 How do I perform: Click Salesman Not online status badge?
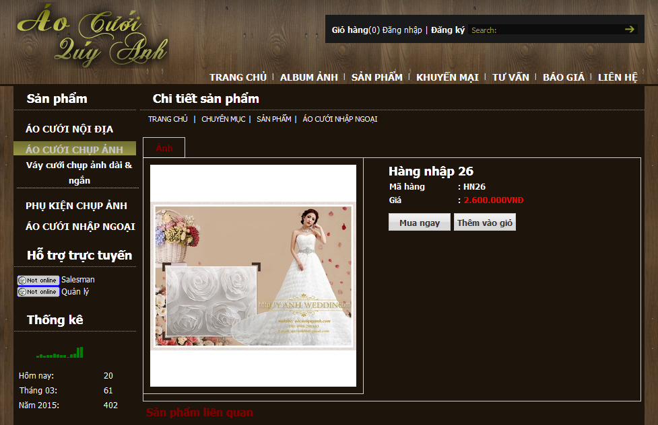[38, 280]
